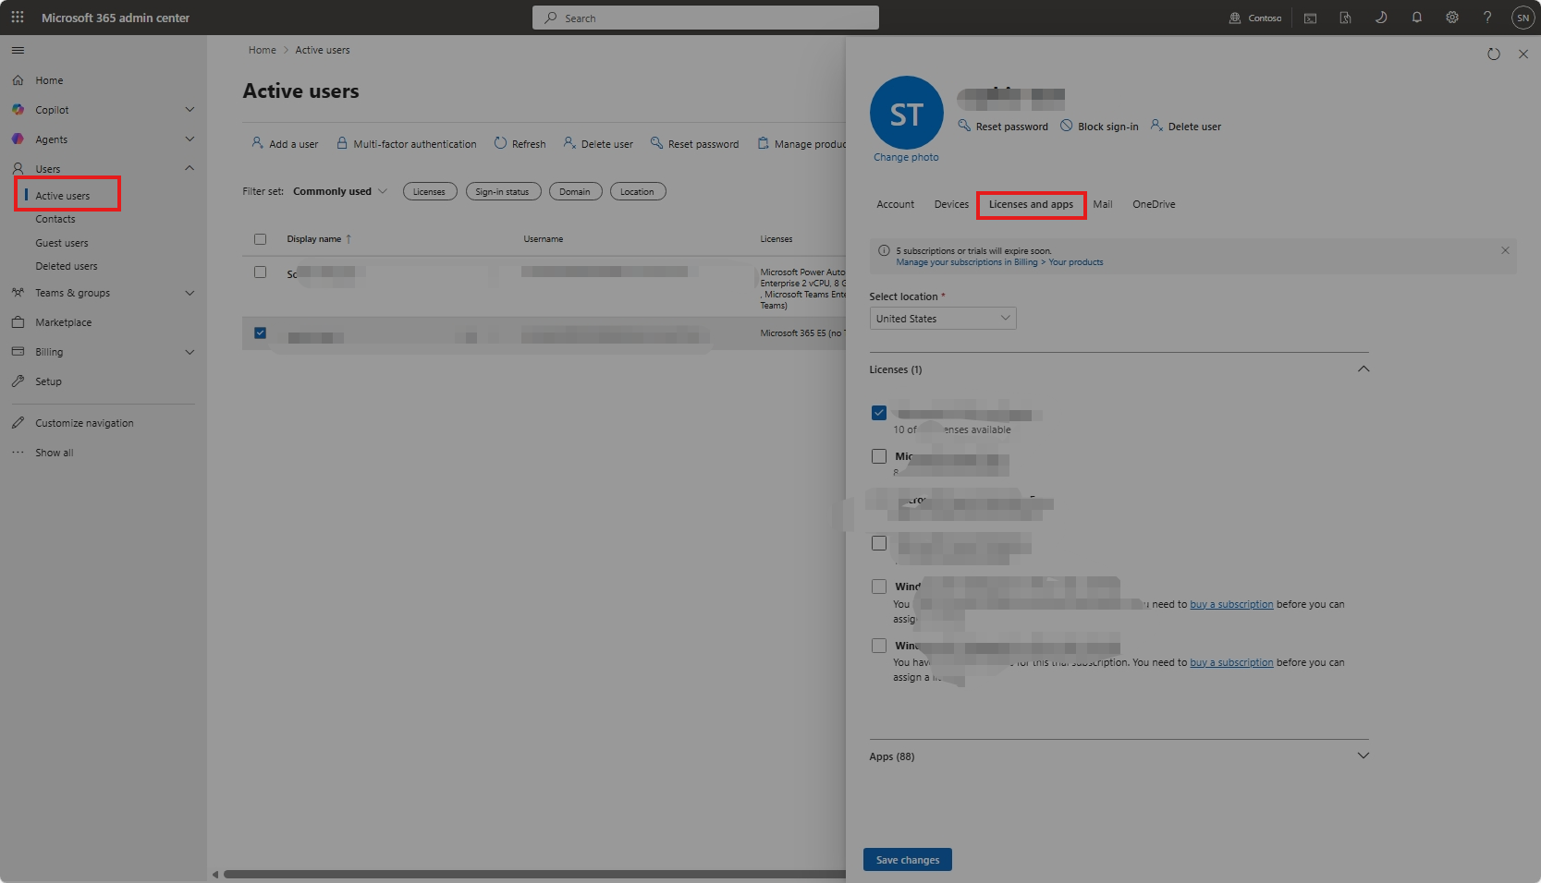Screen dimensions: 1541x883
Task: Apply the Licenses filter pill
Action: coord(430,191)
